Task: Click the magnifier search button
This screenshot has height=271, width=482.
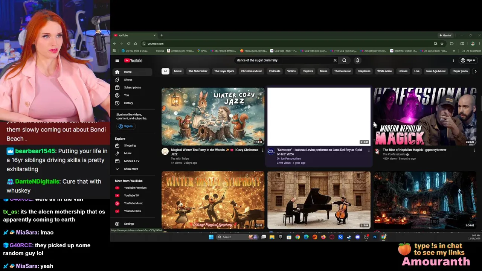Action: pos(344,60)
